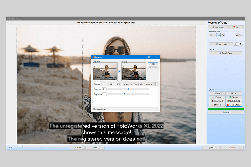Viewport: 251px width, 167px height.
Task: Open Help in Masks effects panel
Action: coord(236,27)
